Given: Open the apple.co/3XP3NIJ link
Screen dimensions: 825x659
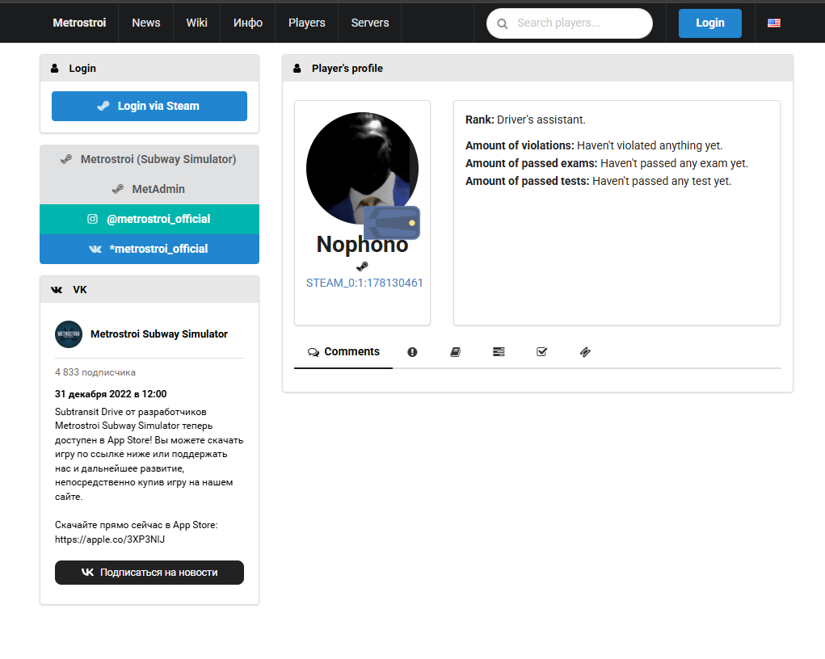Looking at the screenshot, I should pos(109,539).
